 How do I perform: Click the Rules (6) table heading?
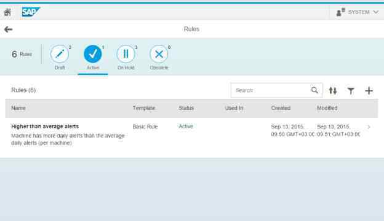(23, 90)
